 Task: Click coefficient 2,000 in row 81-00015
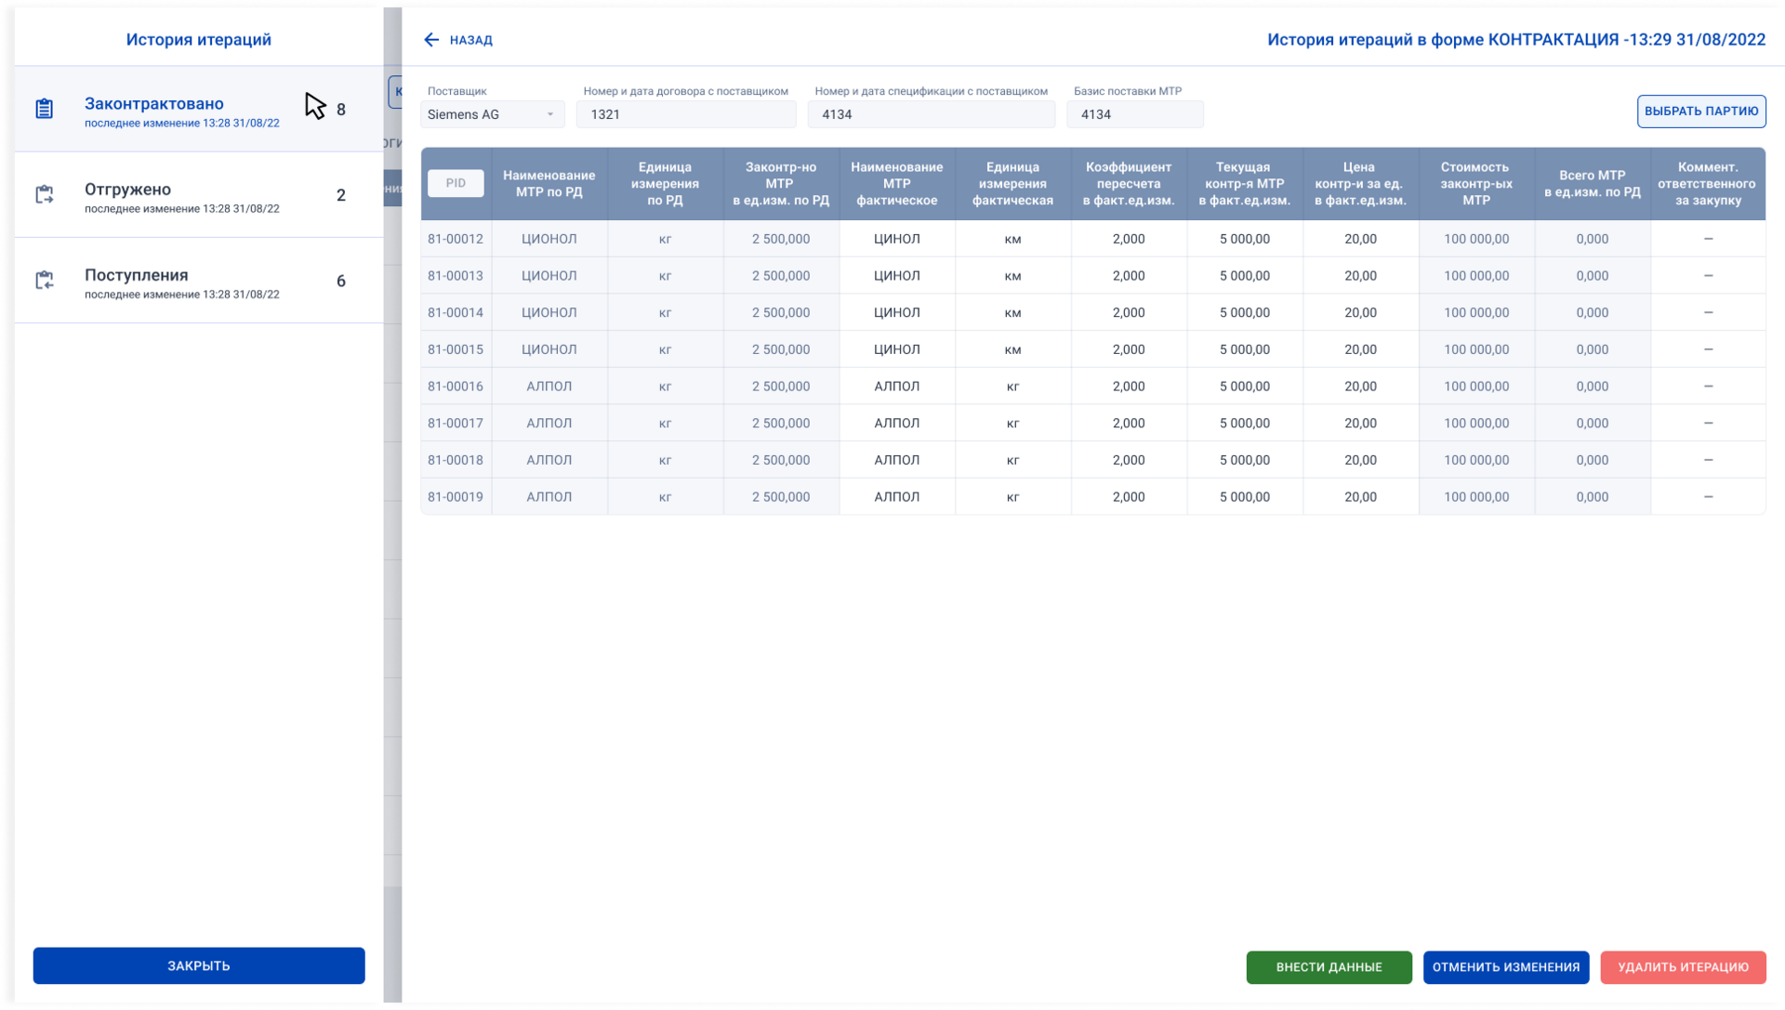click(x=1129, y=349)
